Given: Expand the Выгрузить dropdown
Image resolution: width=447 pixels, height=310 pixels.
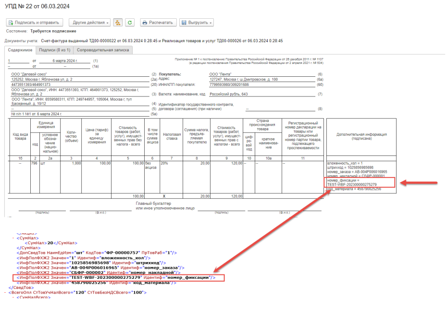Looking at the screenshot, I should (197, 23).
